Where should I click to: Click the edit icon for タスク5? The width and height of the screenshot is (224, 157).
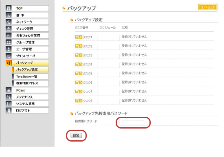pos(79,74)
